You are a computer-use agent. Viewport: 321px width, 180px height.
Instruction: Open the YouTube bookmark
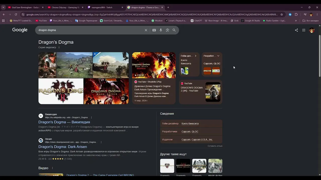[x=41, y=21]
